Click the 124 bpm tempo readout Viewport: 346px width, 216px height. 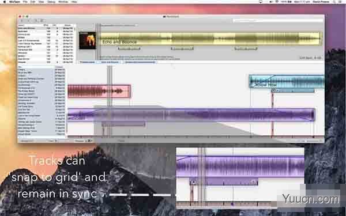pos(310,58)
